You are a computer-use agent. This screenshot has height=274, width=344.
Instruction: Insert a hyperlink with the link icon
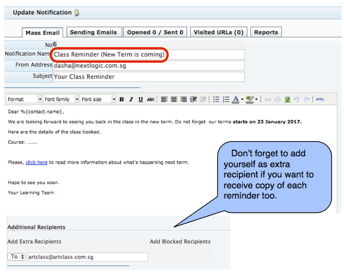click(268, 100)
